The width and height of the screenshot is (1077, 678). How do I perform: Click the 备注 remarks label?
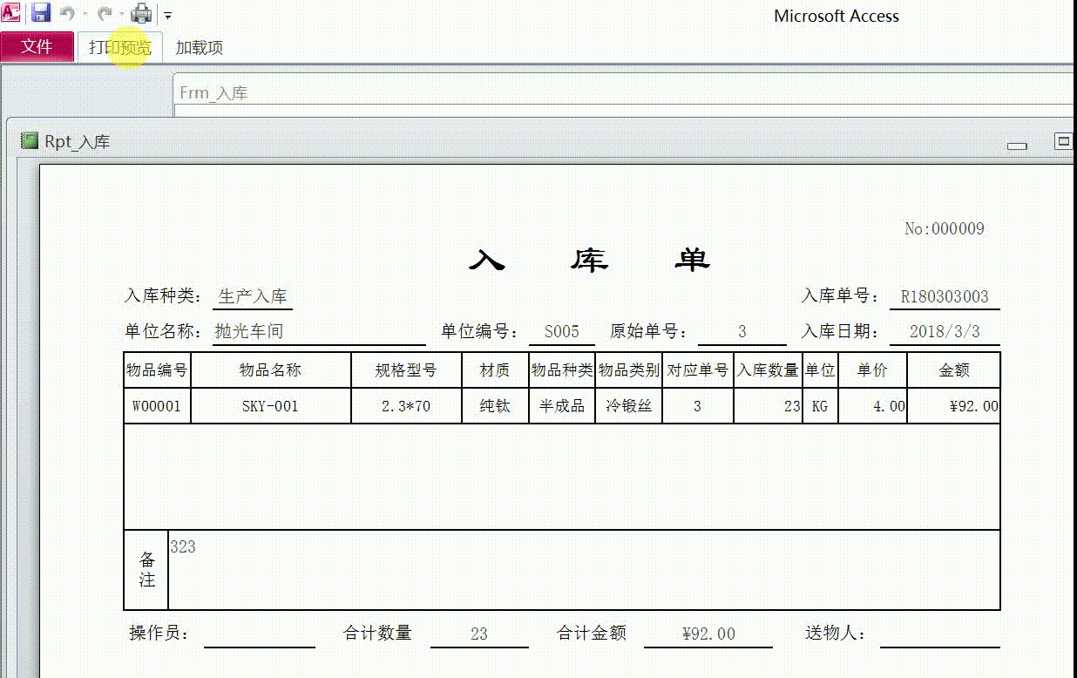pyautogui.click(x=147, y=570)
